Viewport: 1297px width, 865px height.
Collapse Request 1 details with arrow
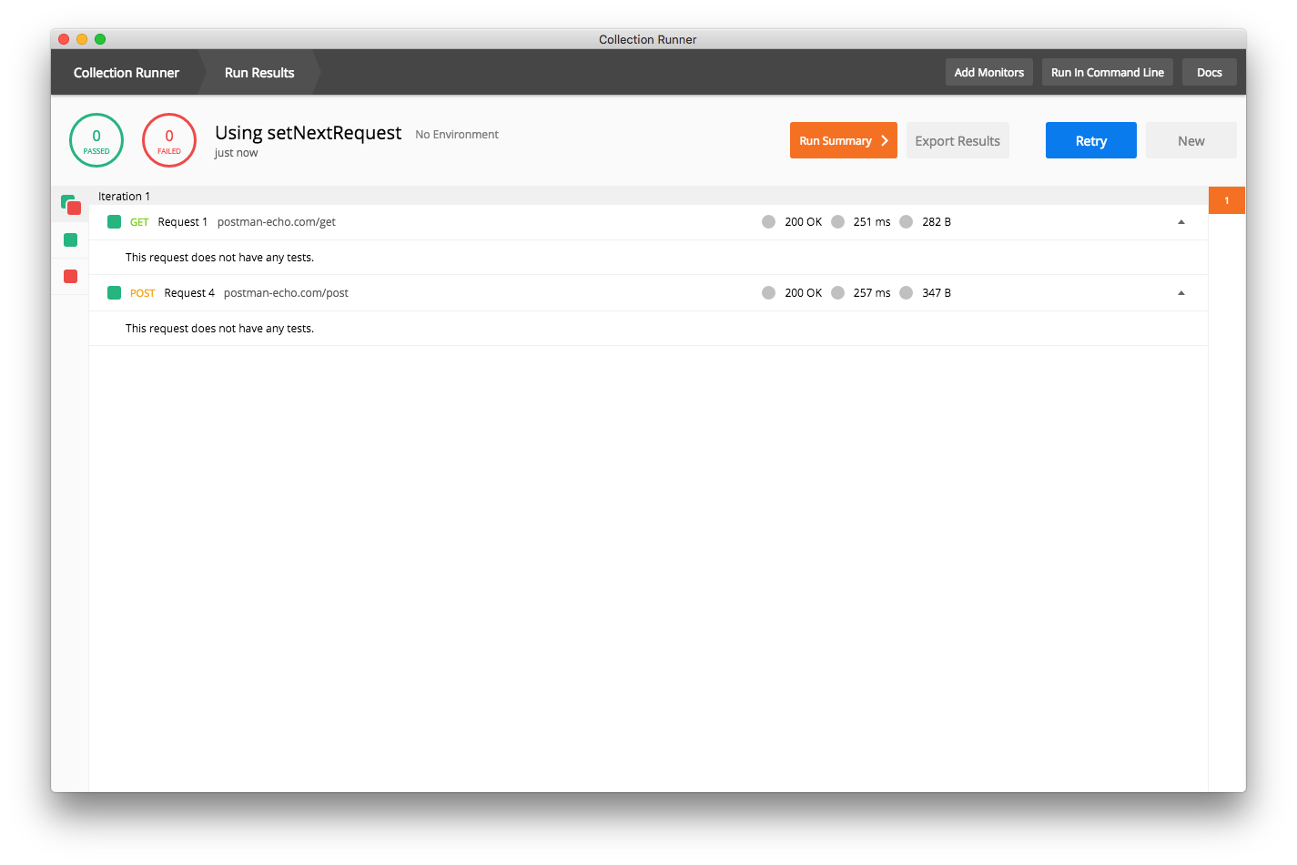pyautogui.click(x=1181, y=222)
